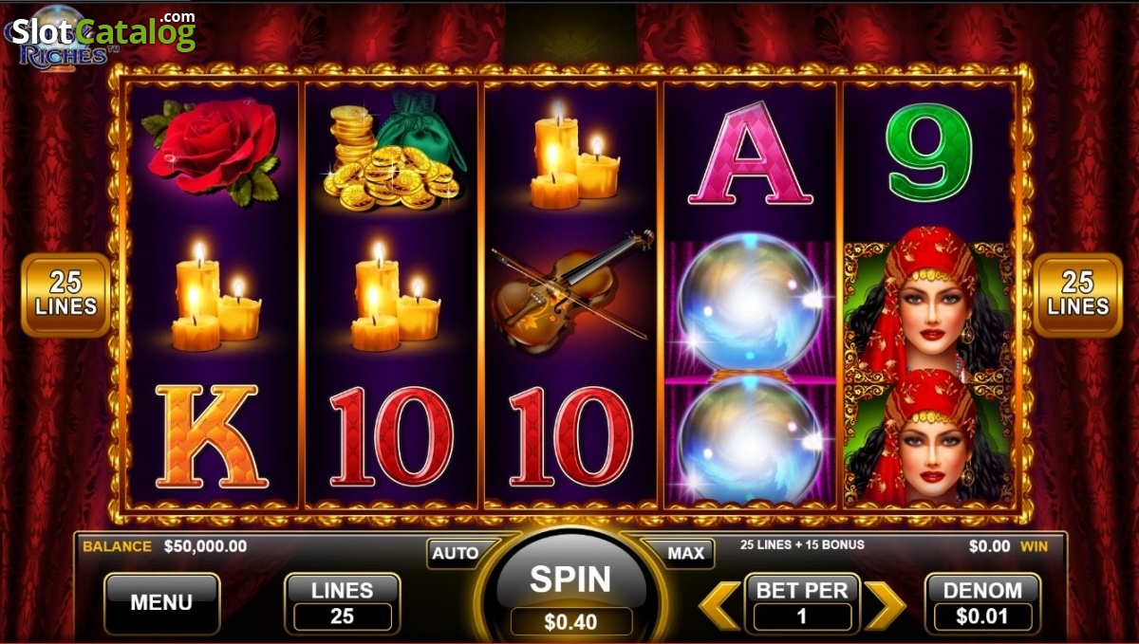Open the DENOM $0.01 selector
This screenshot has width=1139, height=644.
(982, 603)
